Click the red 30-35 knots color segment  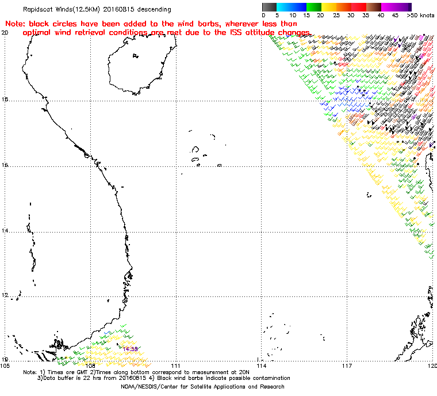(x=359, y=7)
